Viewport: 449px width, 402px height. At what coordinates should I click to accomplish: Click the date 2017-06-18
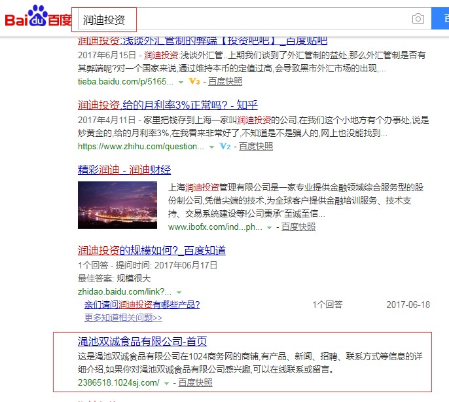(408, 304)
